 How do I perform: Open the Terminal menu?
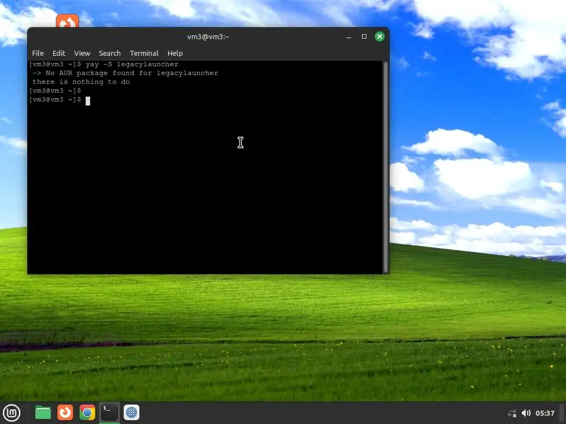point(144,54)
